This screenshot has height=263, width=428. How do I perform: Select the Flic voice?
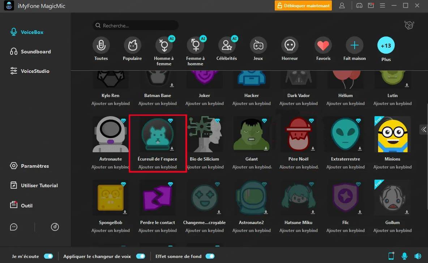[x=345, y=198]
